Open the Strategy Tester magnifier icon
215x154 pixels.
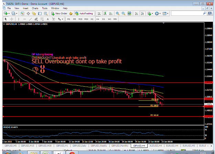(45, 13)
